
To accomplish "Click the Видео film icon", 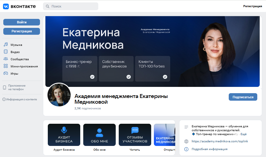I will [x=6, y=52].
